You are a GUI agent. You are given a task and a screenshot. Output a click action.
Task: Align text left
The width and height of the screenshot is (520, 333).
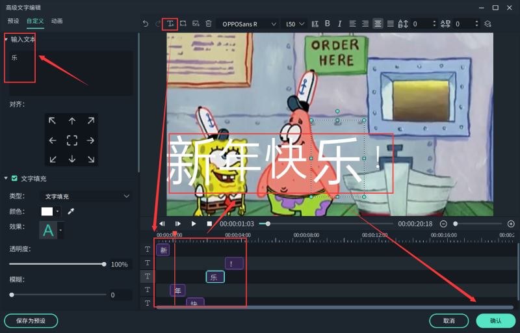(352, 23)
